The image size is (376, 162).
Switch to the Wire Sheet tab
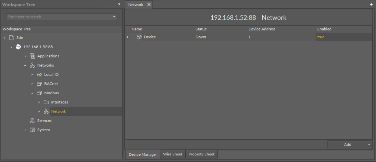(x=173, y=154)
